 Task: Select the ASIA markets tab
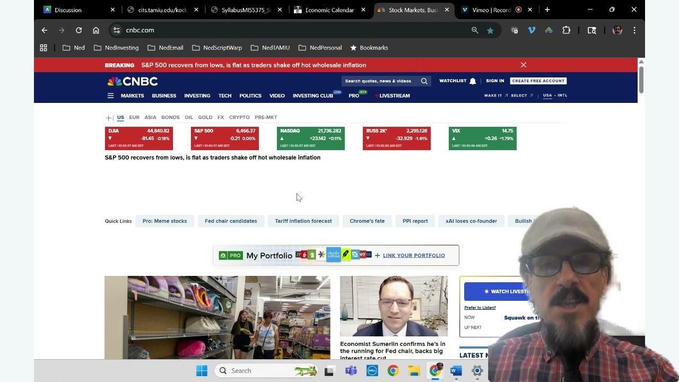pos(150,117)
